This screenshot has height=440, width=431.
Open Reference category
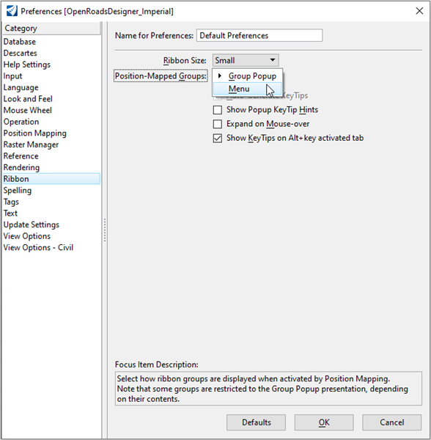pos(51,156)
